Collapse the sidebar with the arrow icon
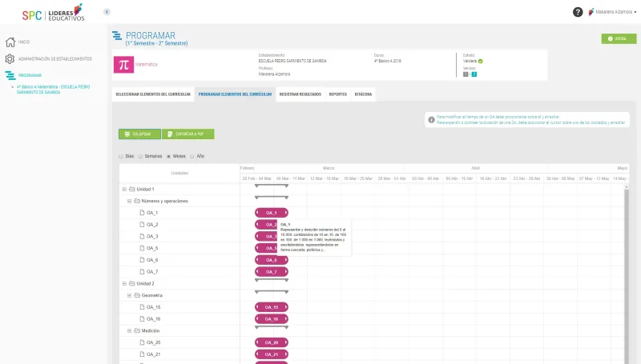 pyautogui.click(x=107, y=12)
